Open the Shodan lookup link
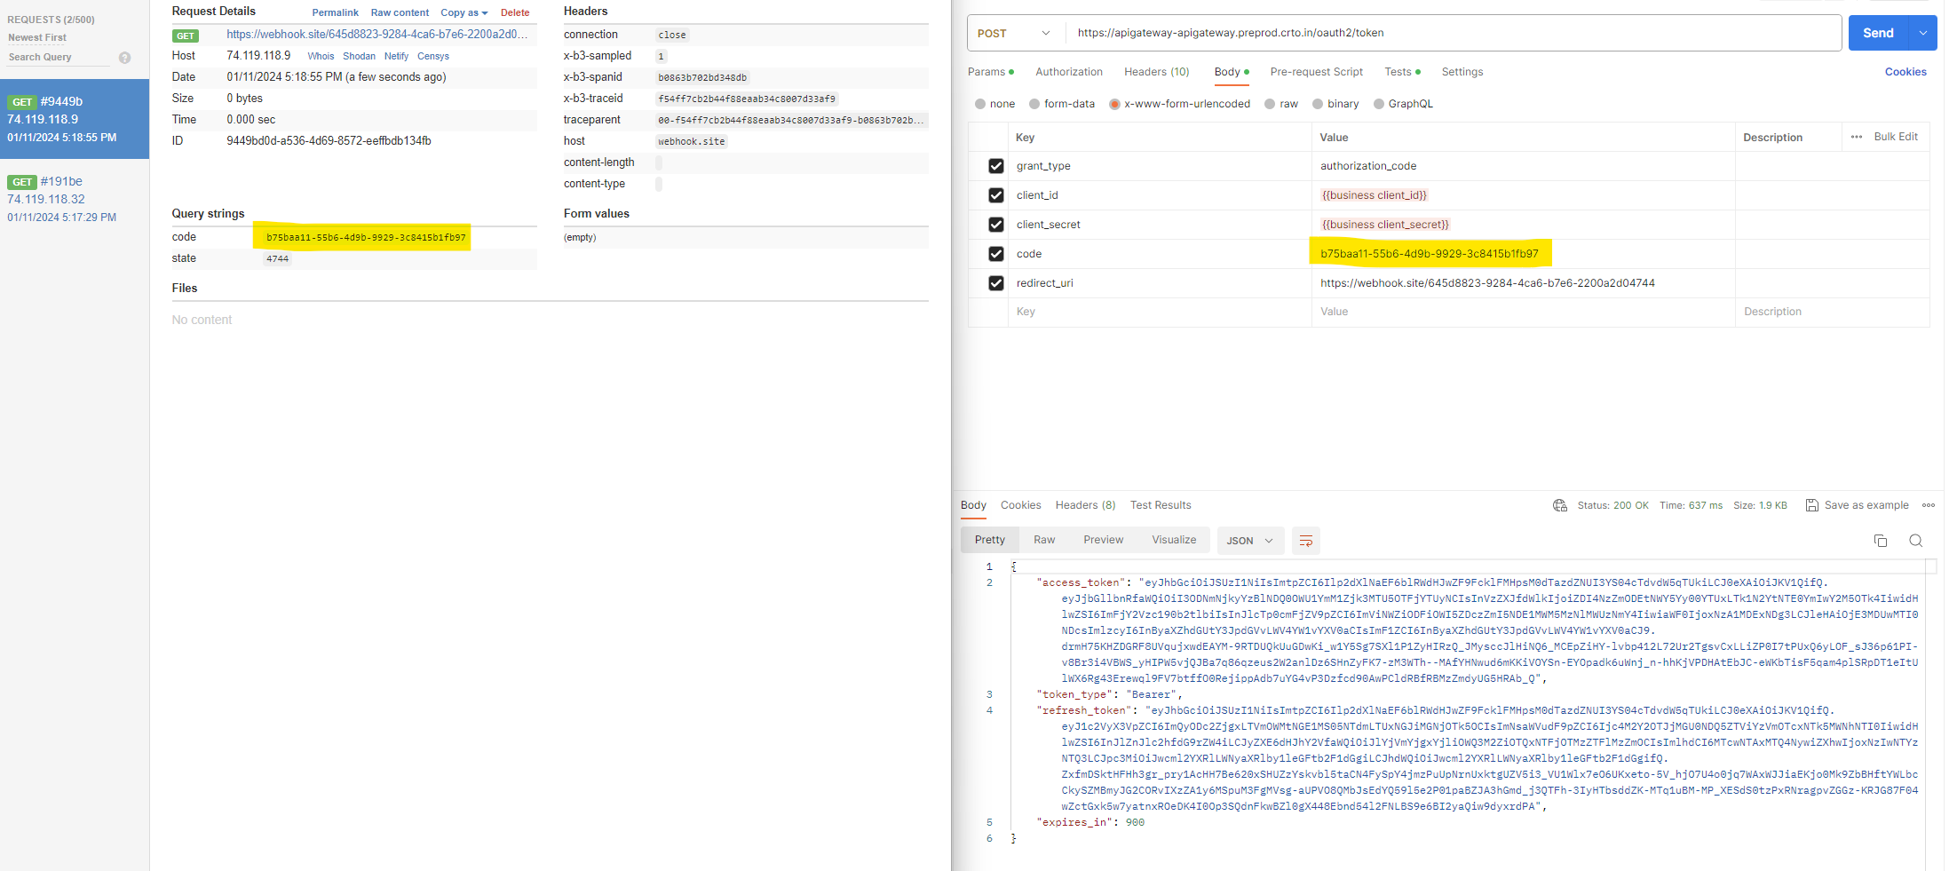Viewport: 1957px width, 871px height. [x=359, y=56]
